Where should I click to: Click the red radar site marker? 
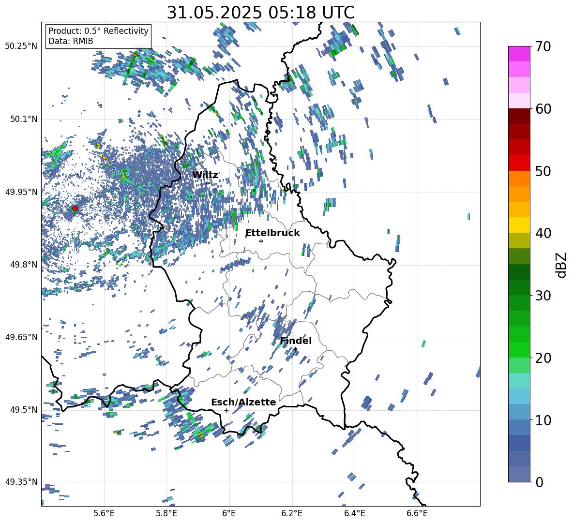click(x=75, y=209)
